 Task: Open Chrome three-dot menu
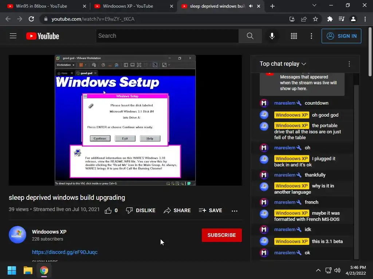pyautogui.click(x=365, y=19)
